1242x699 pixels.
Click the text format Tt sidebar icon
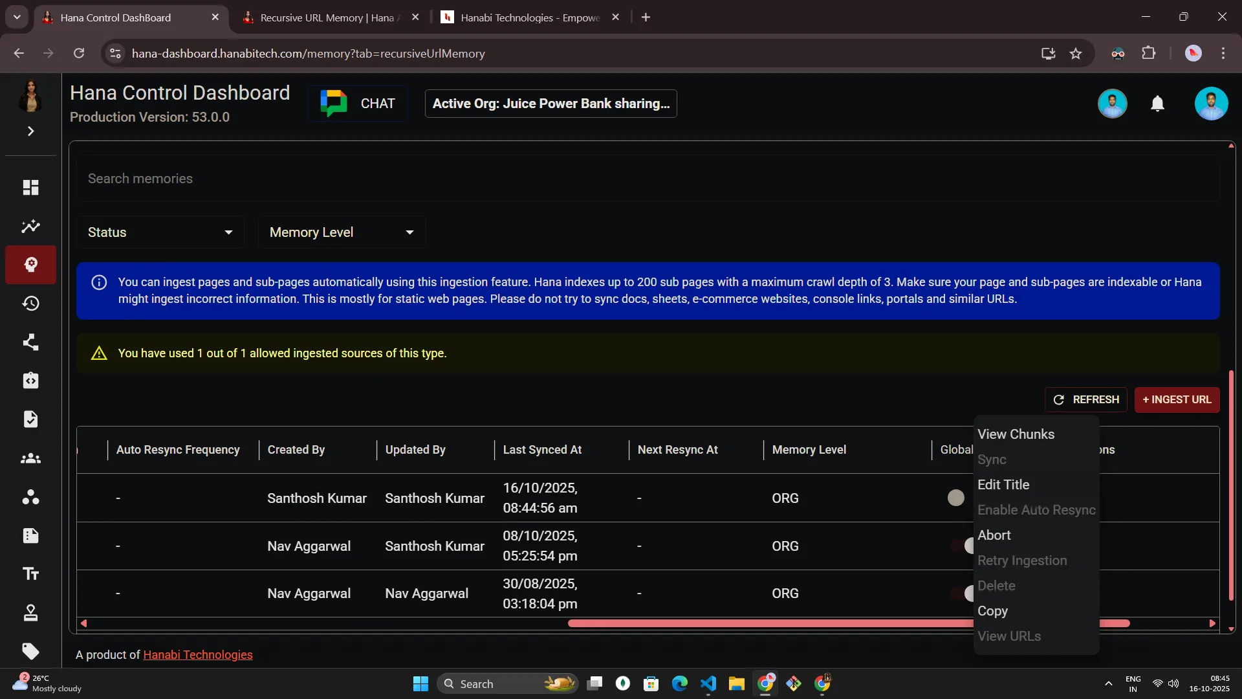(x=30, y=574)
